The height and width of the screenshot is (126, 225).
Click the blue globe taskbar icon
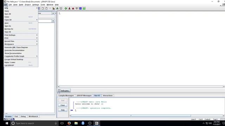[x=83, y=123]
